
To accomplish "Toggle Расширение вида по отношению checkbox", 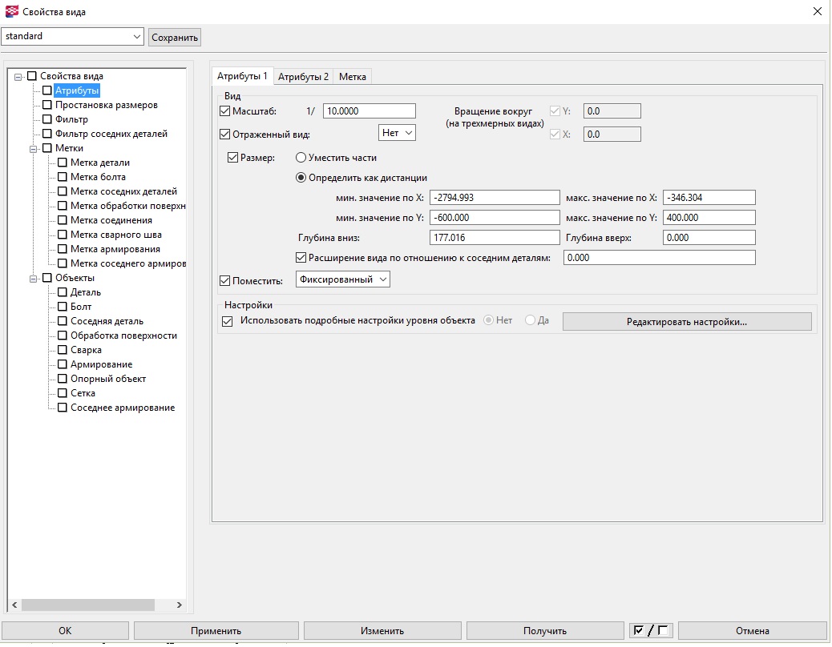I will [301, 257].
